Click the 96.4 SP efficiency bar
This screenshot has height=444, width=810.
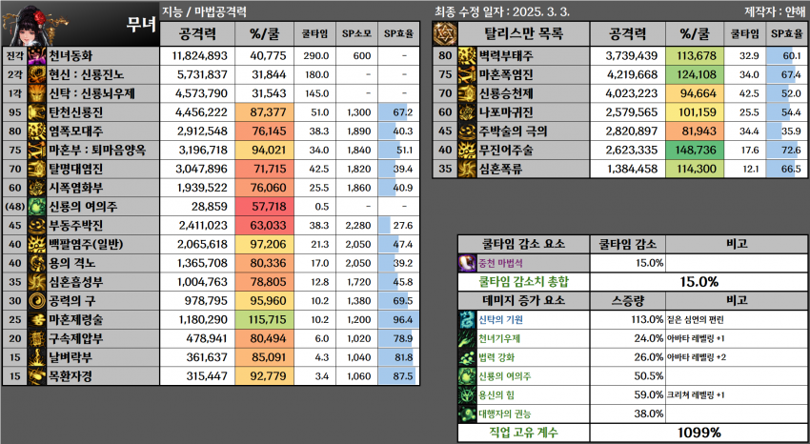[x=400, y=316]
